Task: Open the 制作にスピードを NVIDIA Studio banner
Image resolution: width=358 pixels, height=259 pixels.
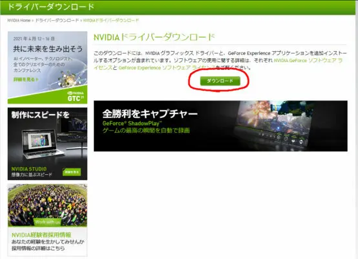Action: [x=47, y=144]
